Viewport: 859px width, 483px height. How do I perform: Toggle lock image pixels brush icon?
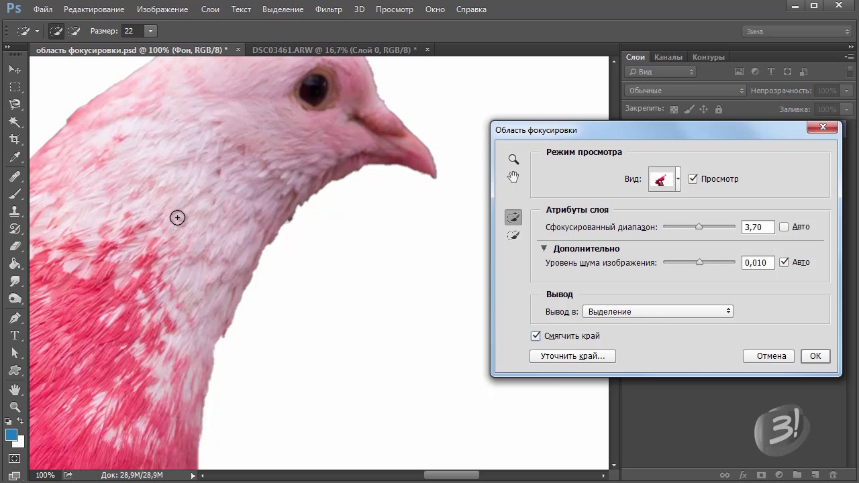(x=689, y=109)
